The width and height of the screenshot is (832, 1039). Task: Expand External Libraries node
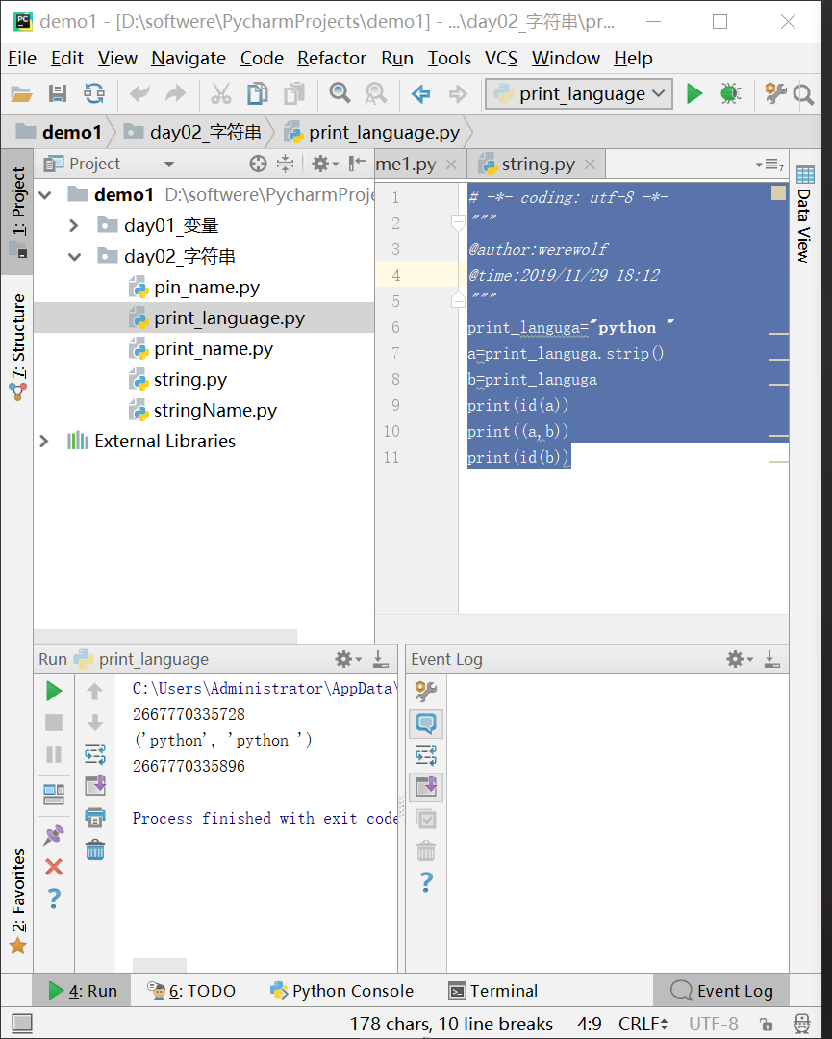click(x=44, y=441)
